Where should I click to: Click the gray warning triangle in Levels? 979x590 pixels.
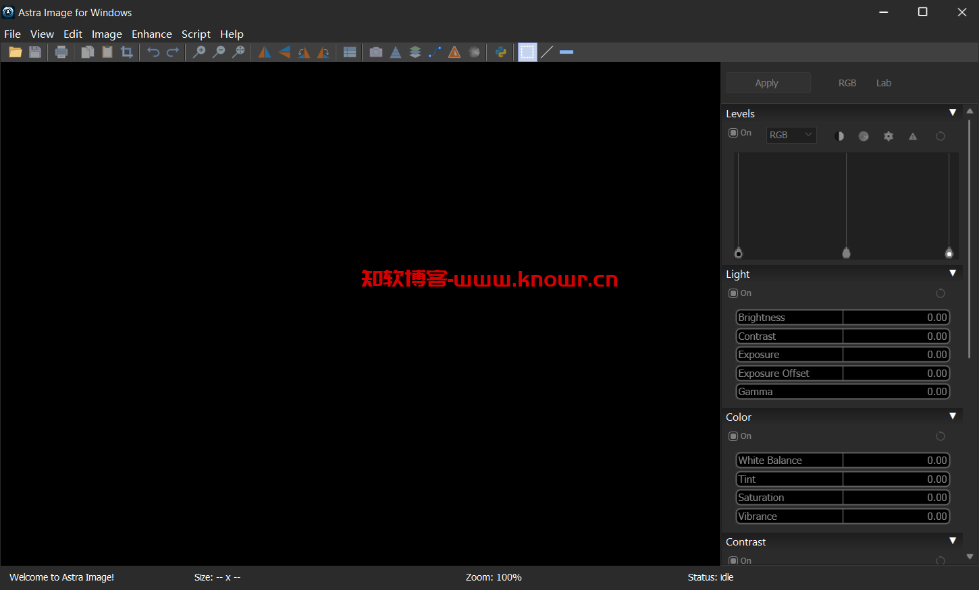(x=913, y=136)
